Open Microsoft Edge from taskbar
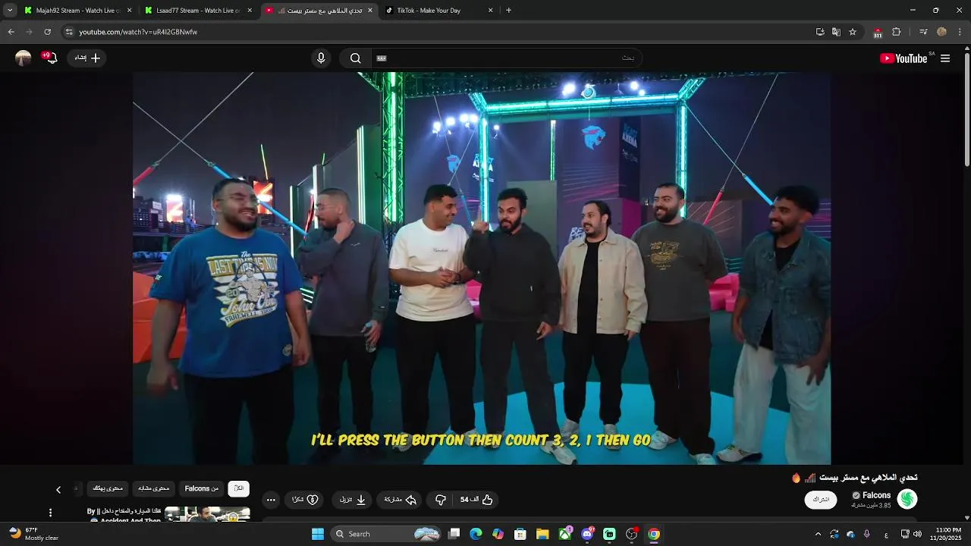Image resolution: width=971 pixels, height=546 pixels. [x=476, y=534]
